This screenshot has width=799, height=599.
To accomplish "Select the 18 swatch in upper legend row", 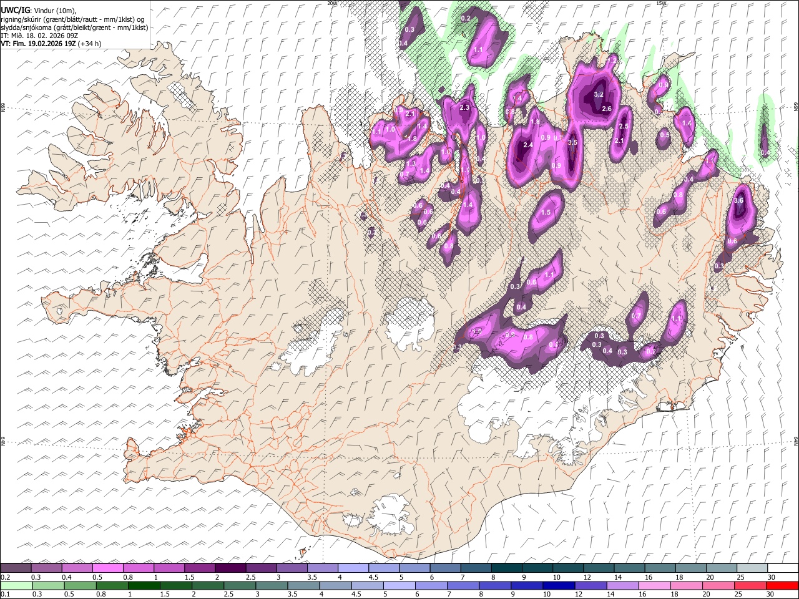I will click(690, 568).
